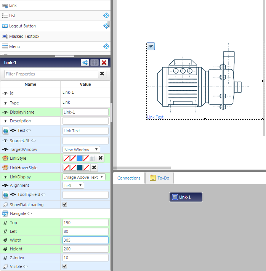Click the binding arrows icon beside Logout Button
The image size is (266, 271).
pyautogui.click(x=106, y=26)
